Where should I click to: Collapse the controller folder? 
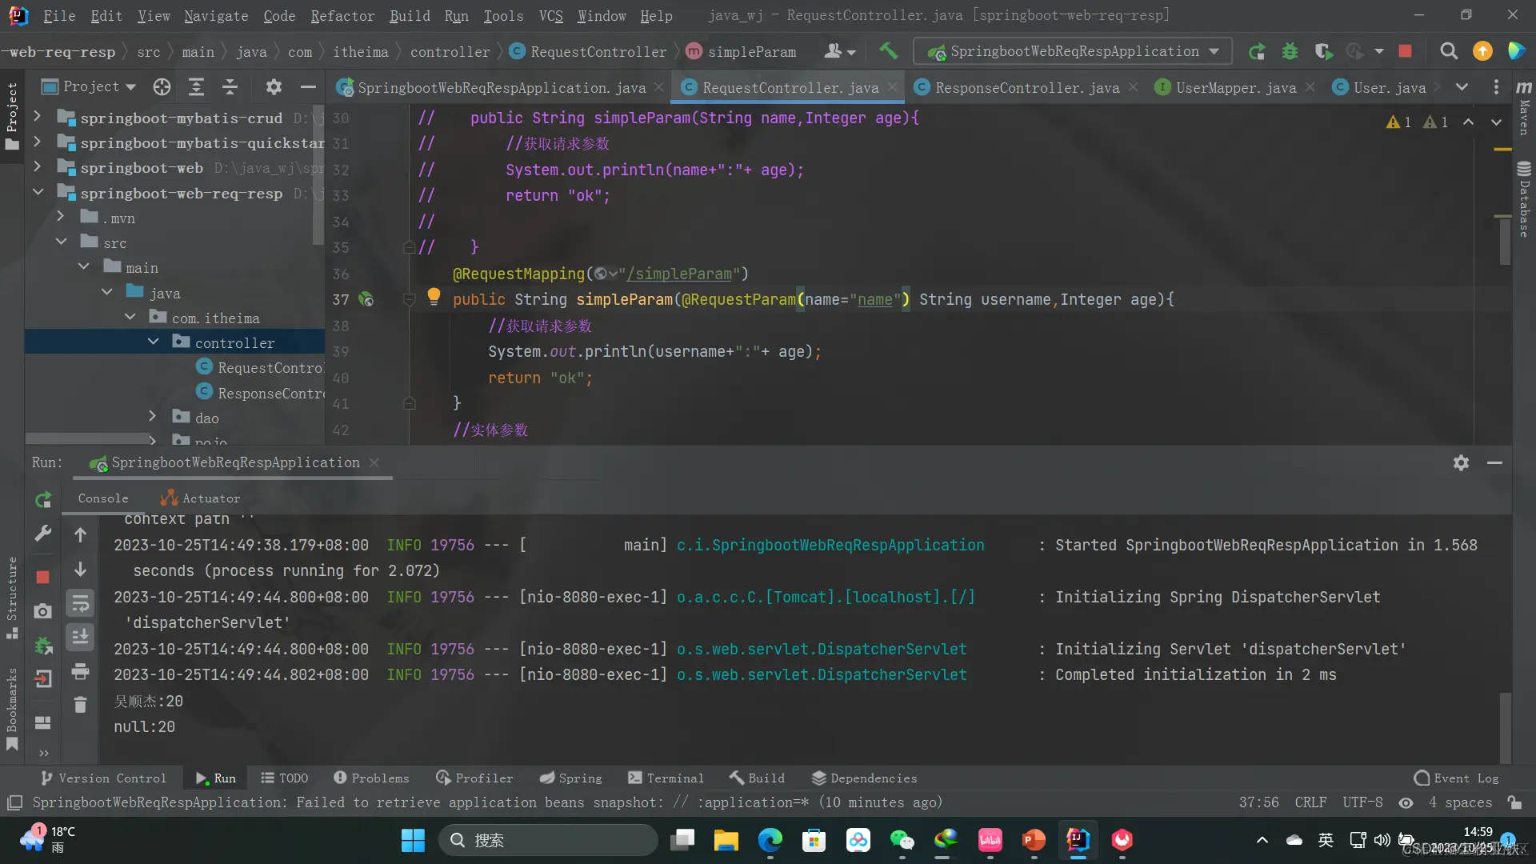[x=153, y=342]
